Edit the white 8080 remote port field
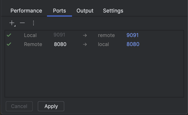Screen dimensions: 188x115 [60, 44]
